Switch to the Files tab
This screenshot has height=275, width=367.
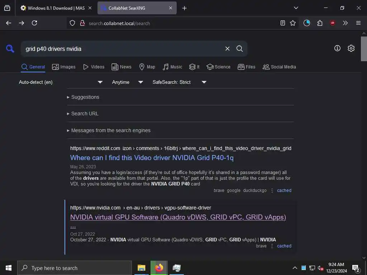pyautogui.click(x=246, y=67)
